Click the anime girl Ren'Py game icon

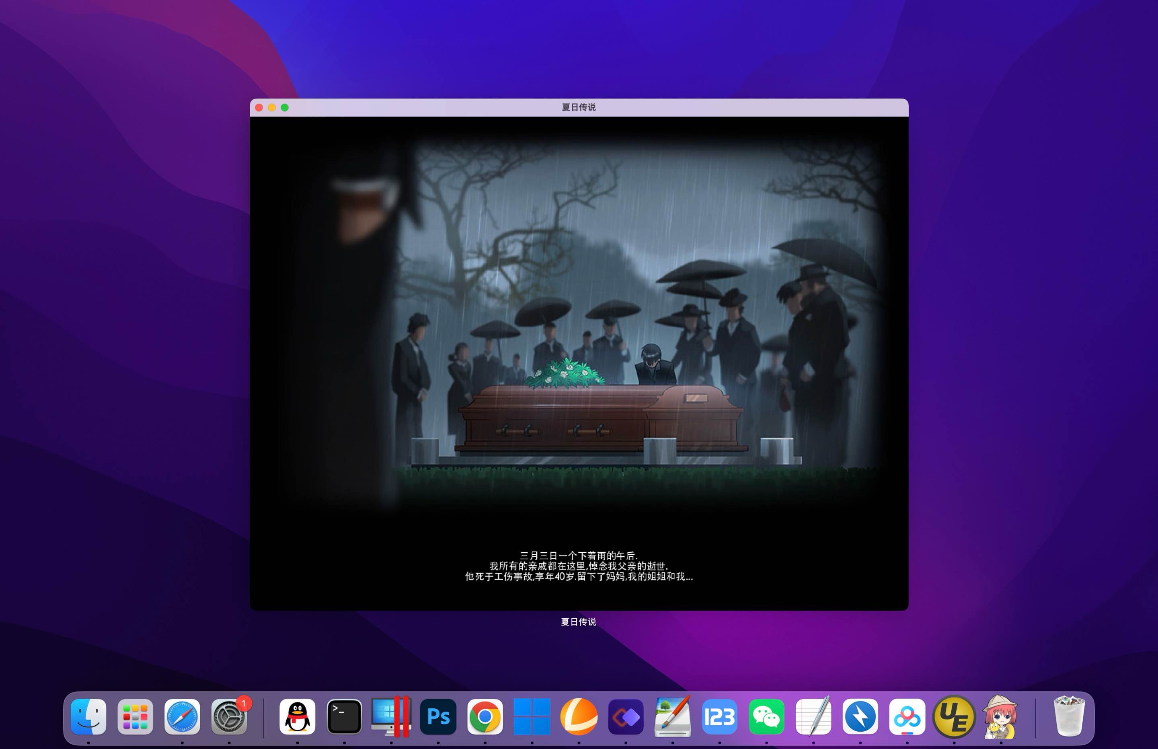tap(1000, 717)
